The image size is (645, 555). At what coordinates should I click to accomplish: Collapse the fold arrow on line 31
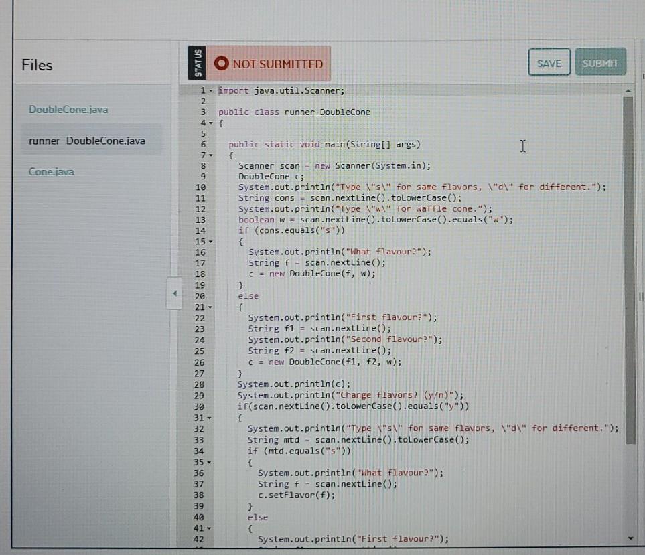(210, 416)
